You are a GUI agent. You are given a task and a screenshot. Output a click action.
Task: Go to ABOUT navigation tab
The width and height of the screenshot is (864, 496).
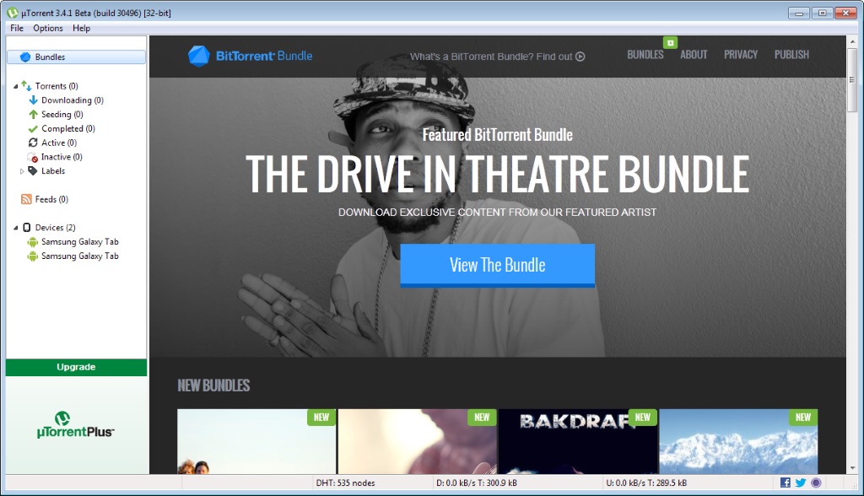point(694,55)
